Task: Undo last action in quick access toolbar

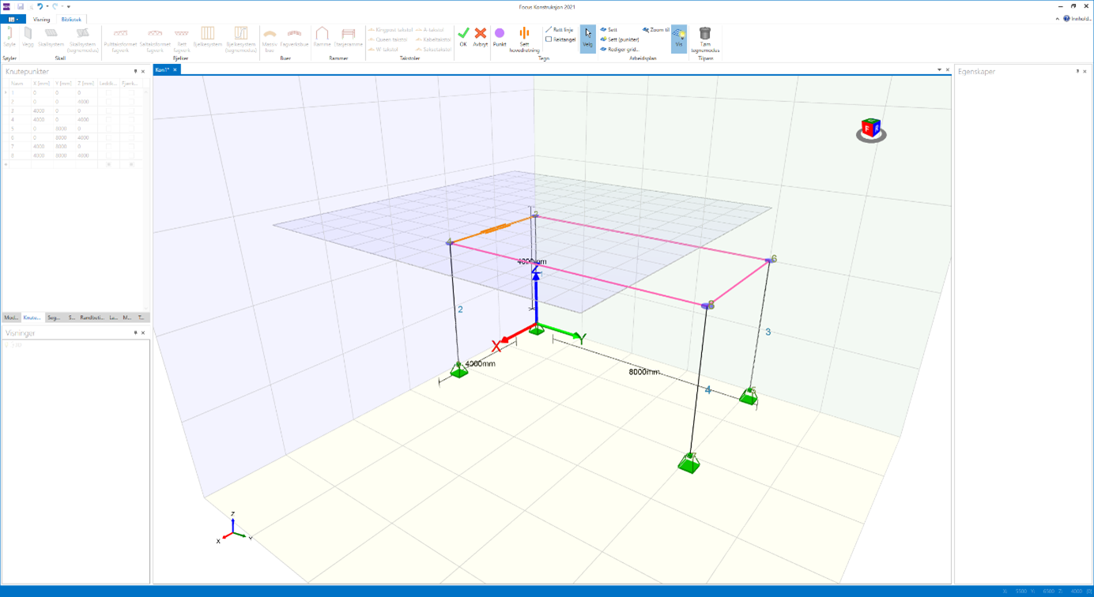Action: pos(40,6)
